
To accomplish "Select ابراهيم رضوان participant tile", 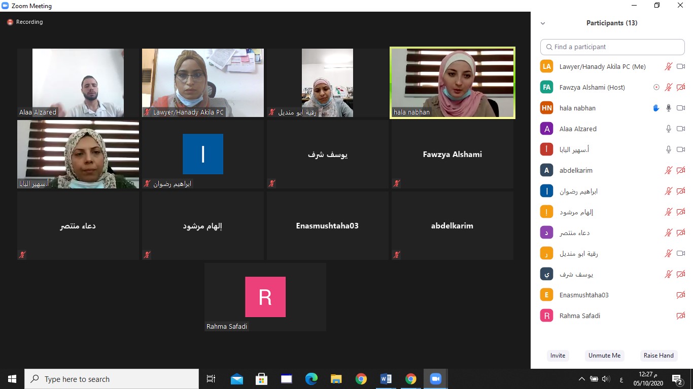I will coord(203,154).
